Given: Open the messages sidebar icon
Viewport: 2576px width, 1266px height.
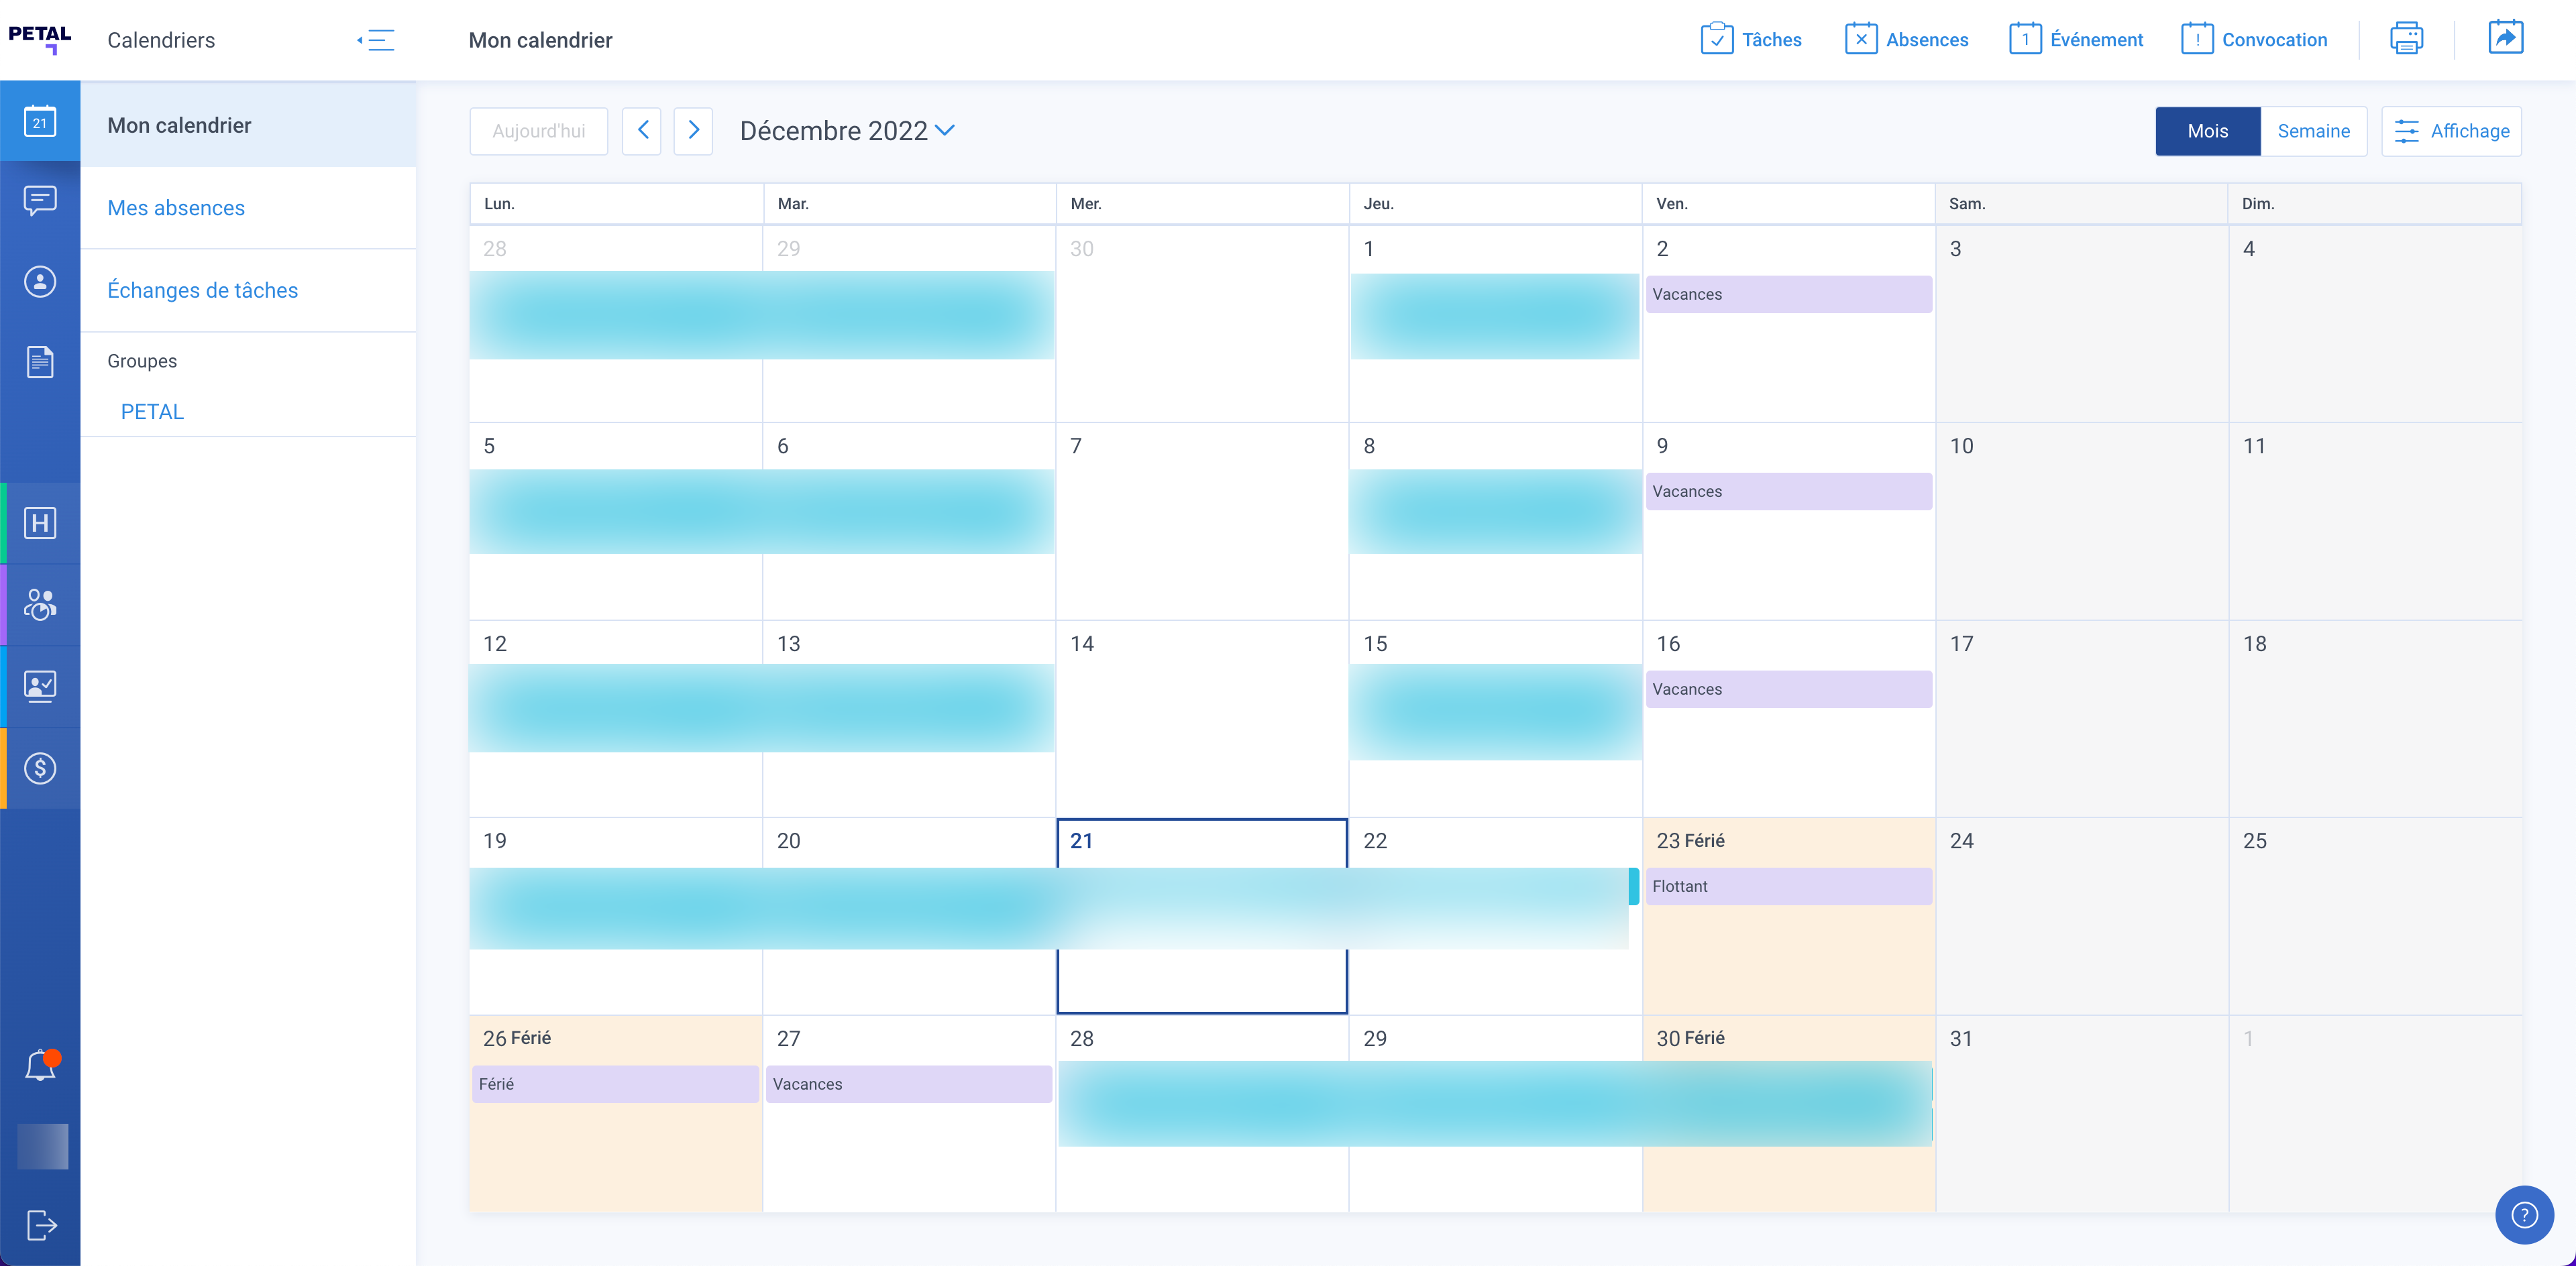Looking at the screenshot, I should coord(40,201).
